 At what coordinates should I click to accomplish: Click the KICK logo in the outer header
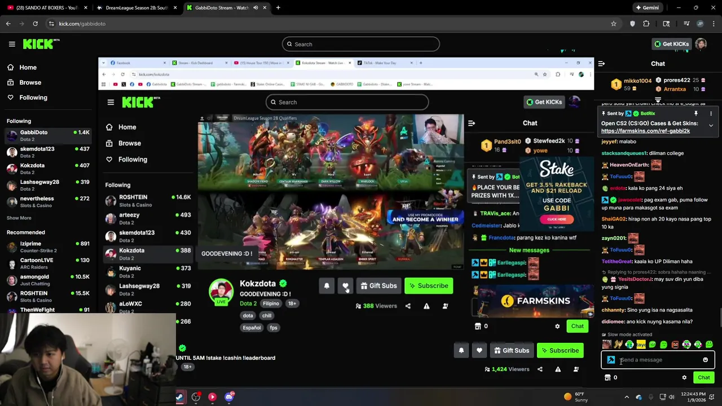[x=41, y=44]
